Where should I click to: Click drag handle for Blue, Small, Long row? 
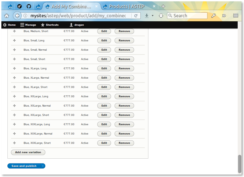click(x=15, y=41)
